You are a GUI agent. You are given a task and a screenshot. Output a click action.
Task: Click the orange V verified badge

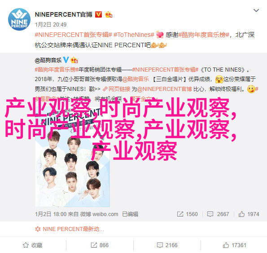[x=98, y=14]
